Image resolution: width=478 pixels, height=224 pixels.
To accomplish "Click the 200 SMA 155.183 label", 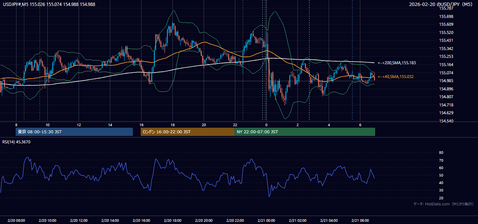I will coord(396,63).
